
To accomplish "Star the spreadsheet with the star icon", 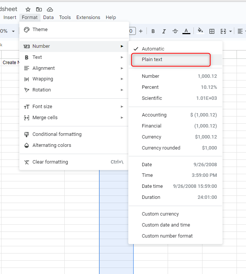I will click(x=28, y=9).
